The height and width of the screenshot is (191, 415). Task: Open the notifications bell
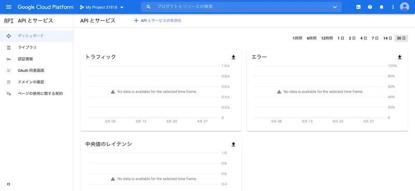(x=381, y=7)
